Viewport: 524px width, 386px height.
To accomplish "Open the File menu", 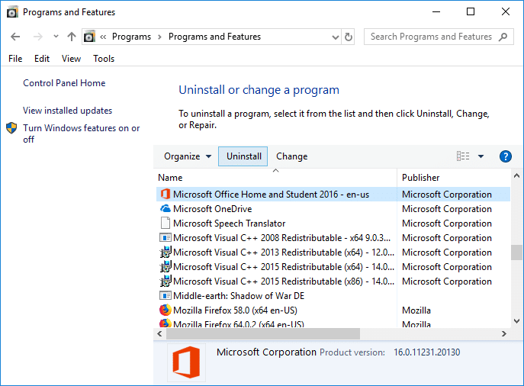I will click(x=15, y=59).
